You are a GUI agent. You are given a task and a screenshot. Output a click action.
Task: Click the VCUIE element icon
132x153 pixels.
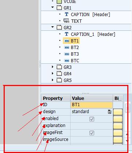click(59, 1)
